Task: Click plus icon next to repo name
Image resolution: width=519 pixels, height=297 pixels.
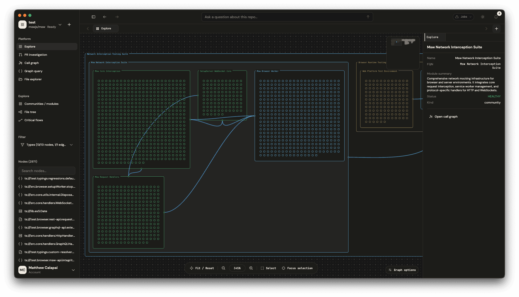Action: point(69,25)
